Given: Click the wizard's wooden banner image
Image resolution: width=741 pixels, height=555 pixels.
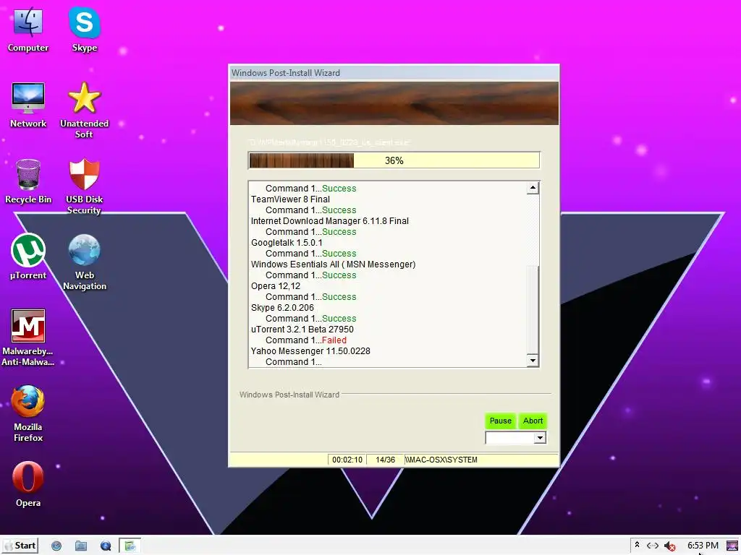Looking at the screenshot, I should click(394, 103).
